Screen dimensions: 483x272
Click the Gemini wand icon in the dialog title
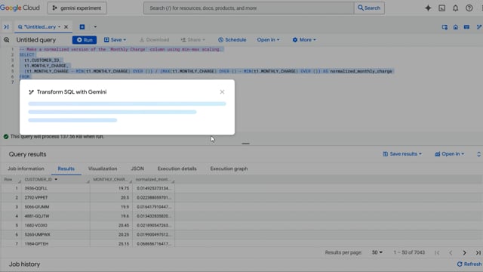pos(31,92)
